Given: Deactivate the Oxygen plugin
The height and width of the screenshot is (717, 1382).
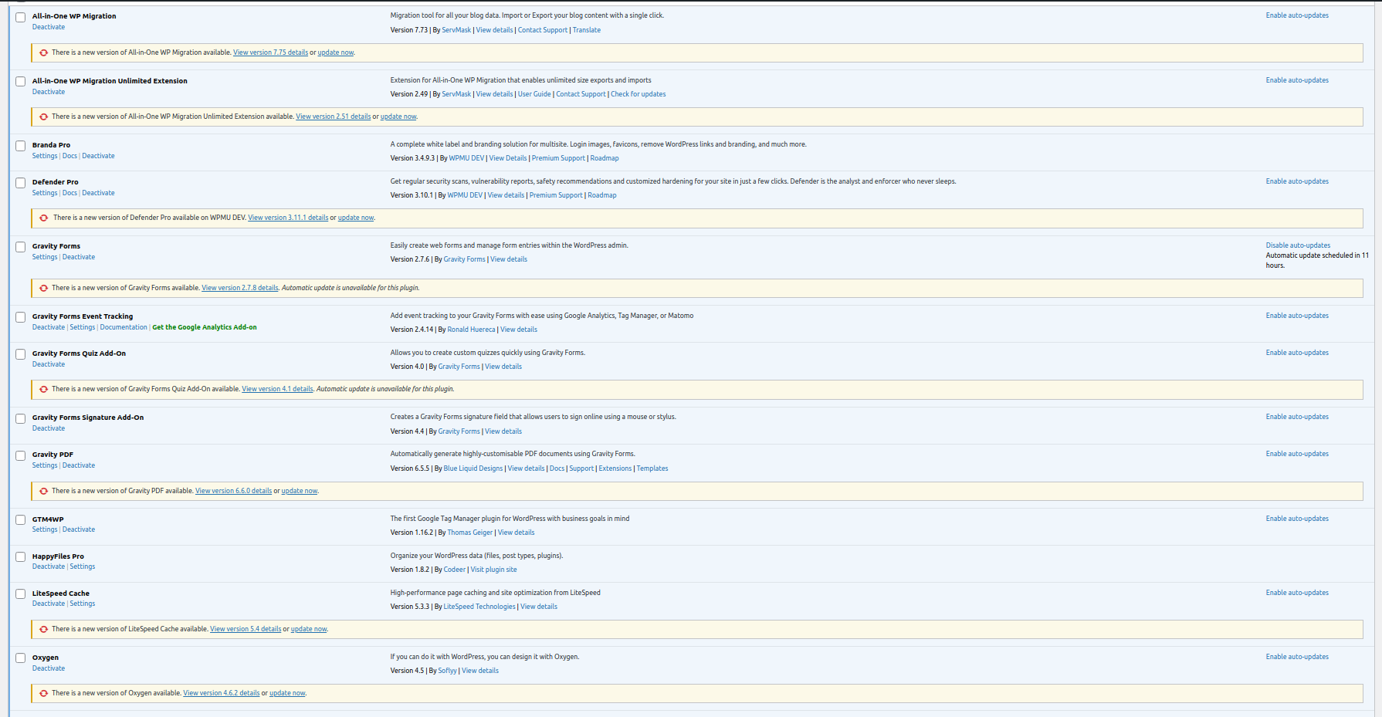Looking at the screenshot, I should tap(49, 668).
